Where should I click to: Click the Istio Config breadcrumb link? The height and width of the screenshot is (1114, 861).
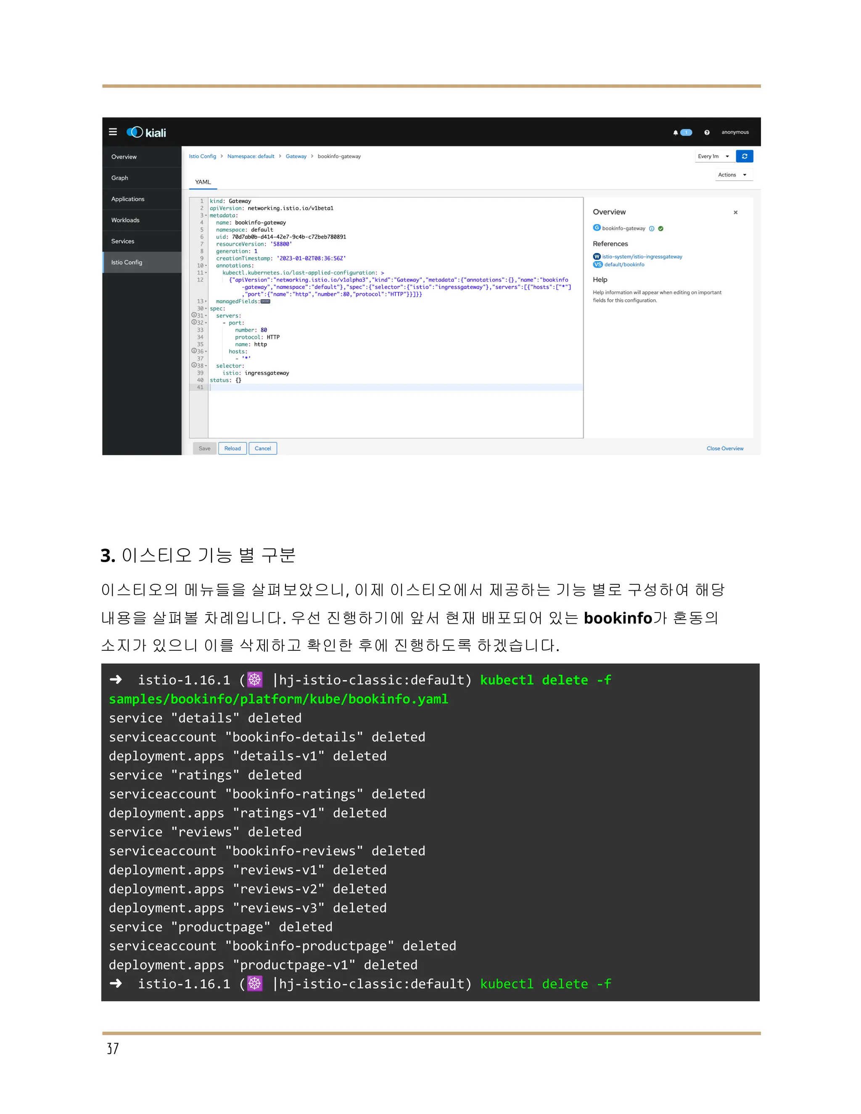click(x=203, y=157)
